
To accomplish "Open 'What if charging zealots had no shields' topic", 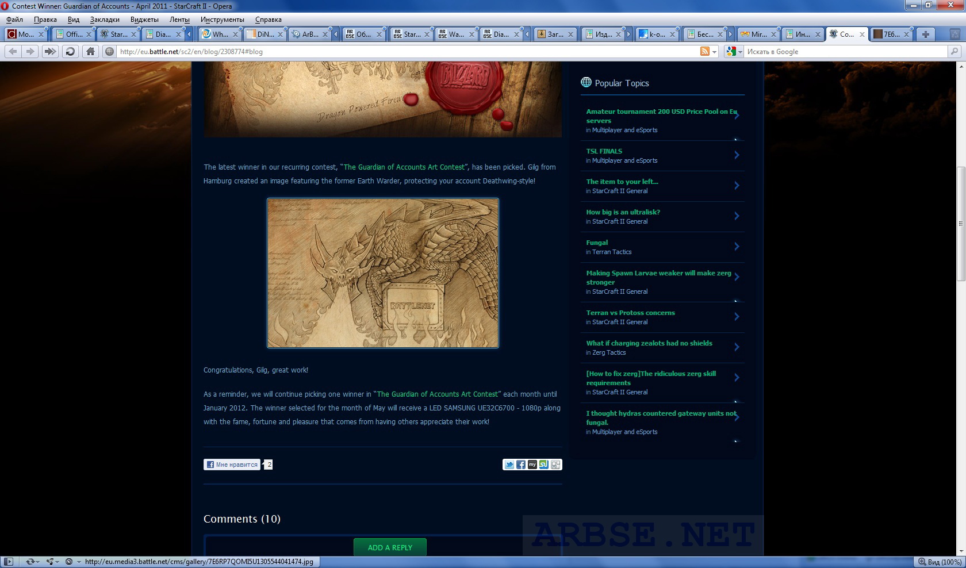I will [649, 343].
